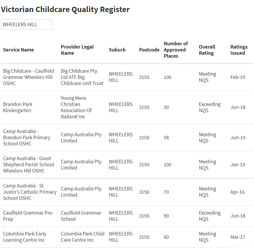Sort by Provider Legal Name header
This screenshot has height=249, width=254.
tap(77, 50)
